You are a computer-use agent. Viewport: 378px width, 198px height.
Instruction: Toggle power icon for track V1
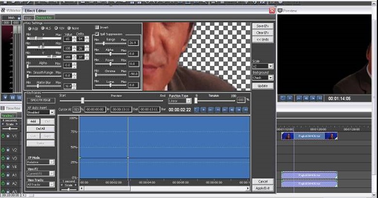(x=3, y=136)
